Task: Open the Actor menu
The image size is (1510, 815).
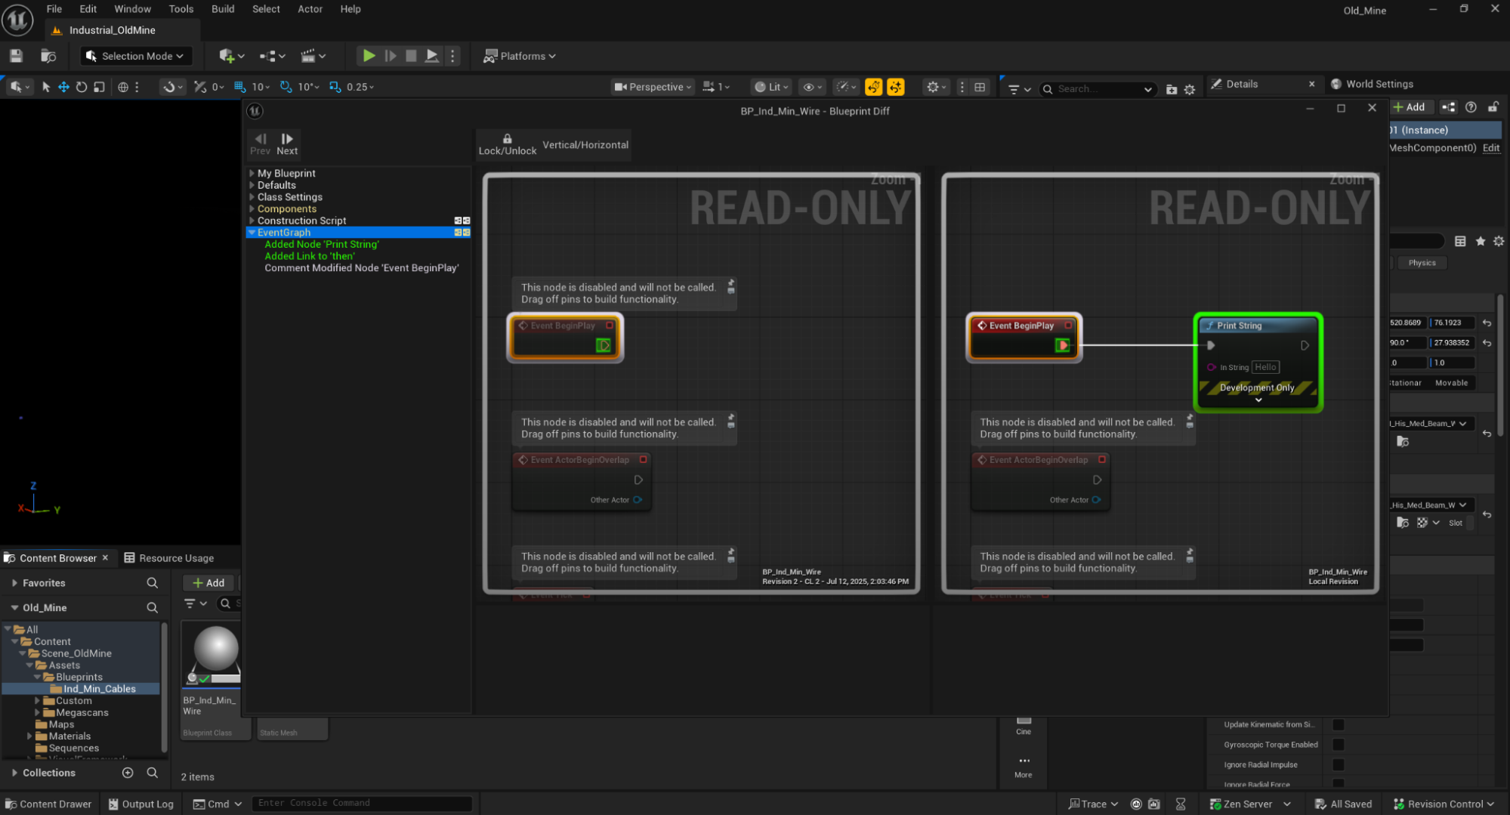Action: pyautogui.click(x=310, y=9)
